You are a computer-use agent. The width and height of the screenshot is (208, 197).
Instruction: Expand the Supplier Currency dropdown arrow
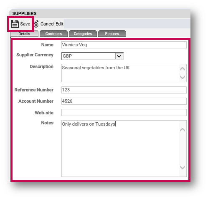click(119, 56)
